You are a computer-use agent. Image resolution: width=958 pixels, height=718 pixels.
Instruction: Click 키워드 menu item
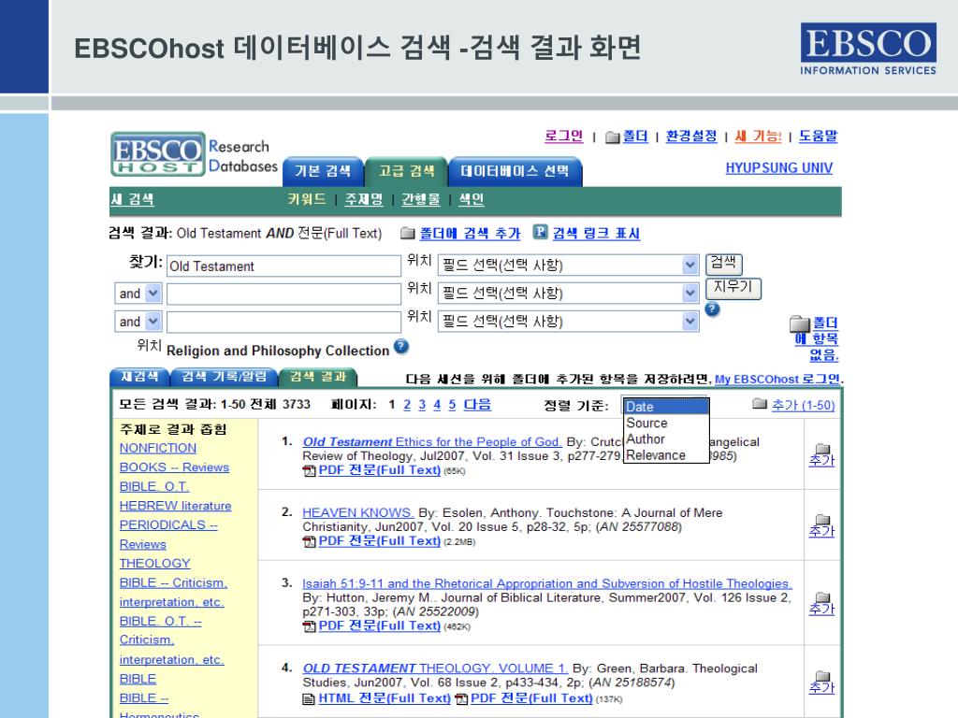(x=307, y=200)
